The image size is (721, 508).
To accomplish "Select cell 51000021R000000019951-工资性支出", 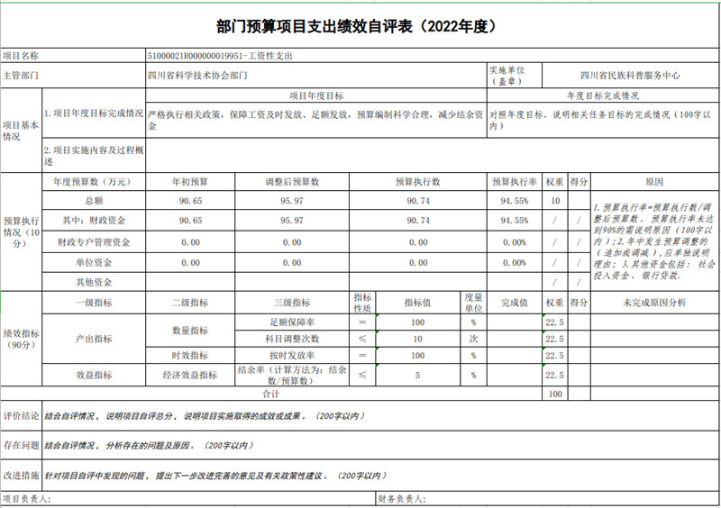I will click(x=432, y=56).
